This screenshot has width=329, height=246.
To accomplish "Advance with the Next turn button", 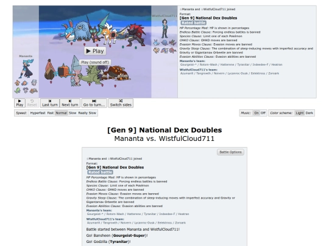I will click(x=70, y=103).
